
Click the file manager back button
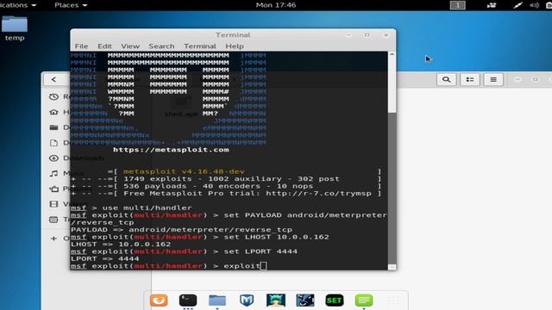(53, 79)
